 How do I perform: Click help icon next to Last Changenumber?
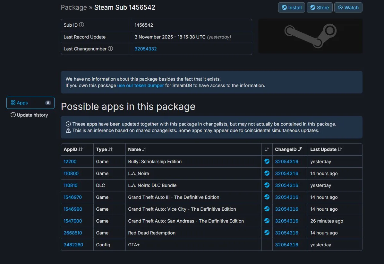[110, 49]
